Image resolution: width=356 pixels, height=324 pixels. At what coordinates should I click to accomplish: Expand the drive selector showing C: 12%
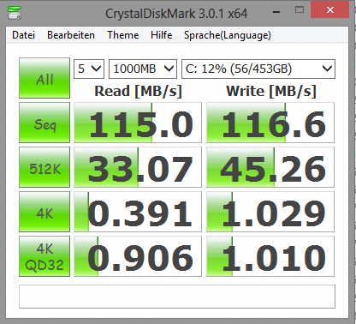point(258,69)
